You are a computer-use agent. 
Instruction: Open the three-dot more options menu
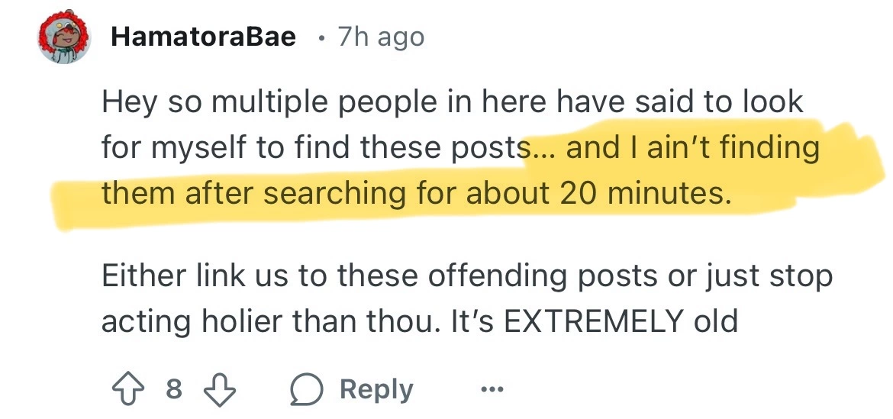[x=491, y=390]
